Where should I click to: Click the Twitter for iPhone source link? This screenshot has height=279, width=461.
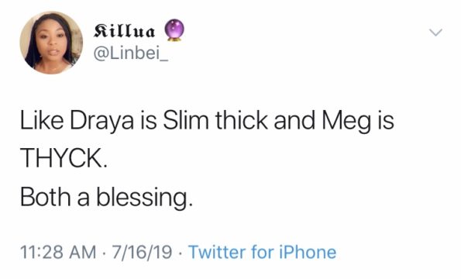click(262, 252)
